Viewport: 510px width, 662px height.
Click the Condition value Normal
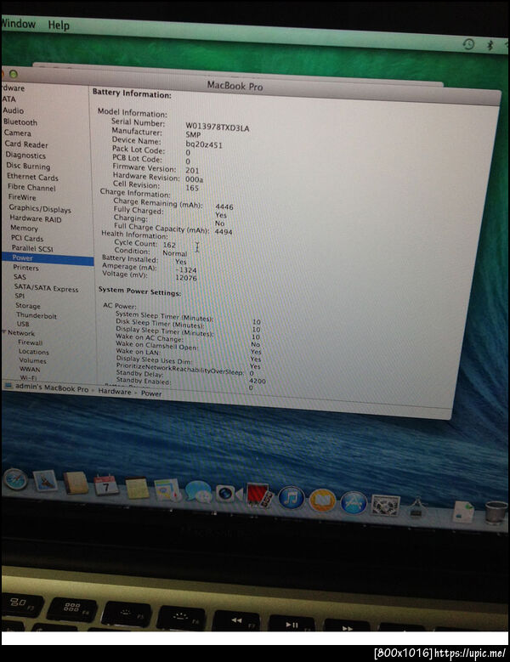click(175, 253)
